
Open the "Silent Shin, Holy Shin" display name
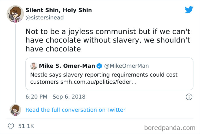[59, 10]
